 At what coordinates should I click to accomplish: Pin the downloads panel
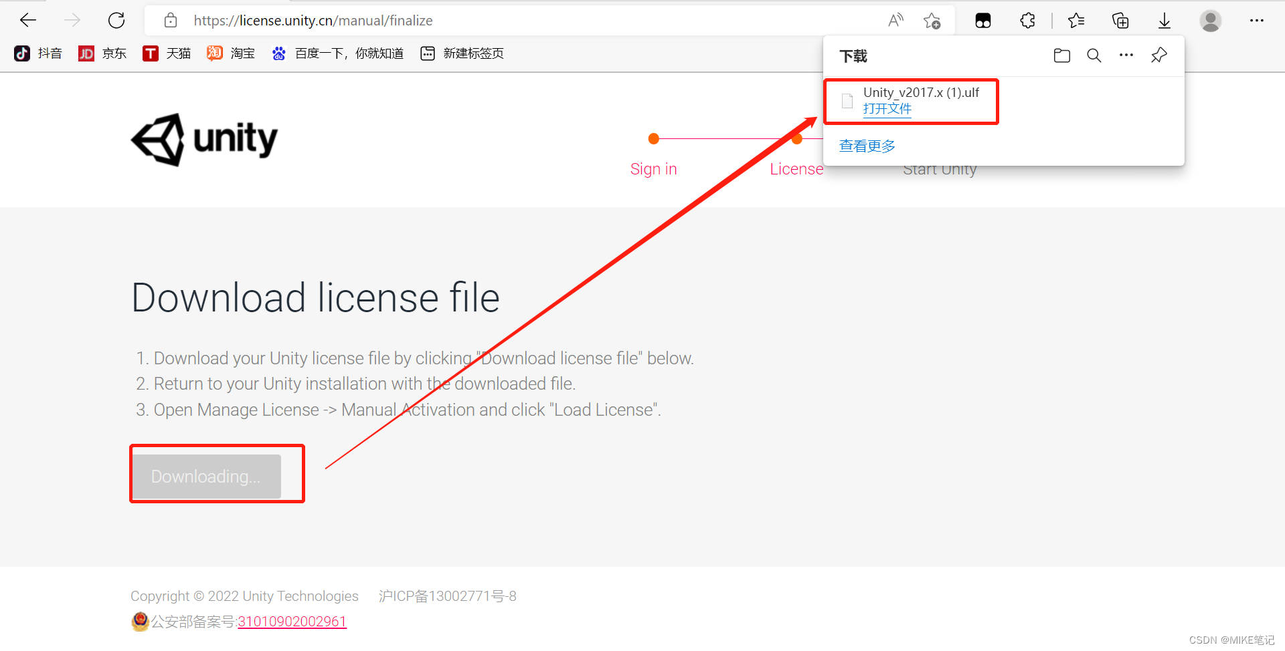point(1159,55)
